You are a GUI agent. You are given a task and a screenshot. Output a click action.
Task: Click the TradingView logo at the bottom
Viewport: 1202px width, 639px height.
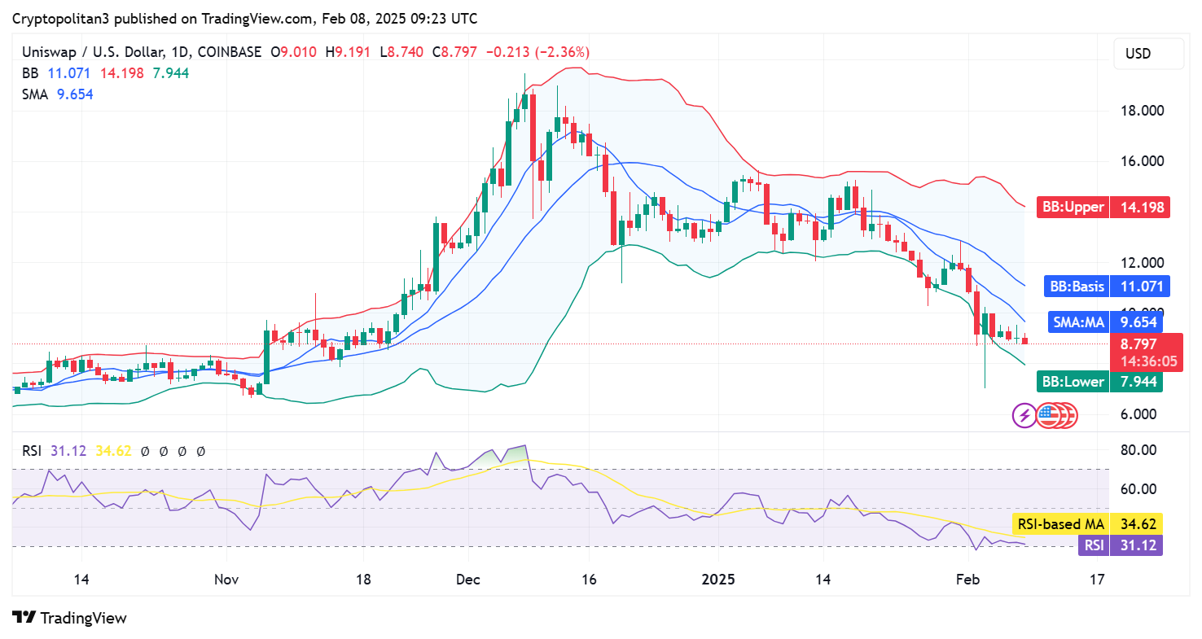click(x=70, y=618)
